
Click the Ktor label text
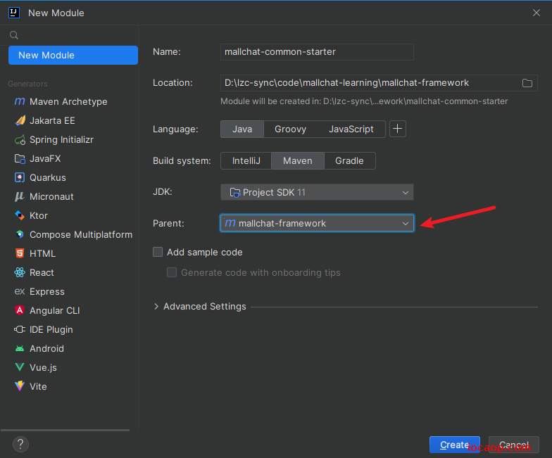pyautogui.click(x=39, y=215)
